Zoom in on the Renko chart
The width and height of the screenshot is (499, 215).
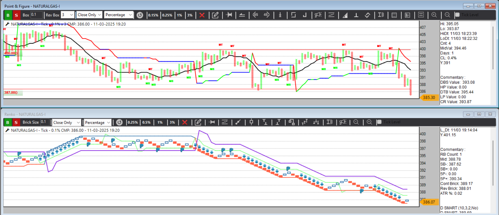tap(369, 122)
